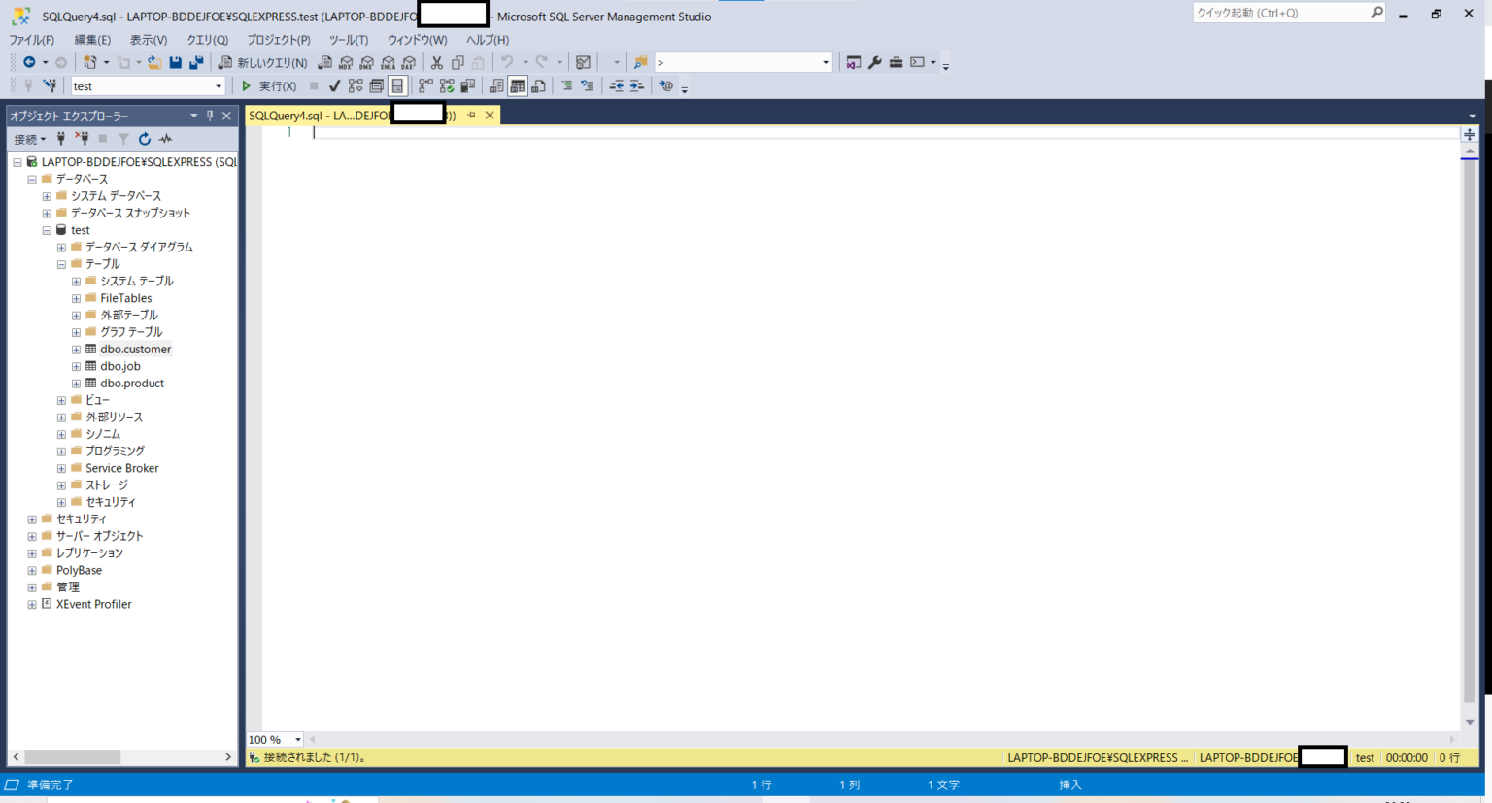Open the database dropdown showing test
Viewport: 1492px width, 803px height.
pyautogui.click(x=218, y=85)
